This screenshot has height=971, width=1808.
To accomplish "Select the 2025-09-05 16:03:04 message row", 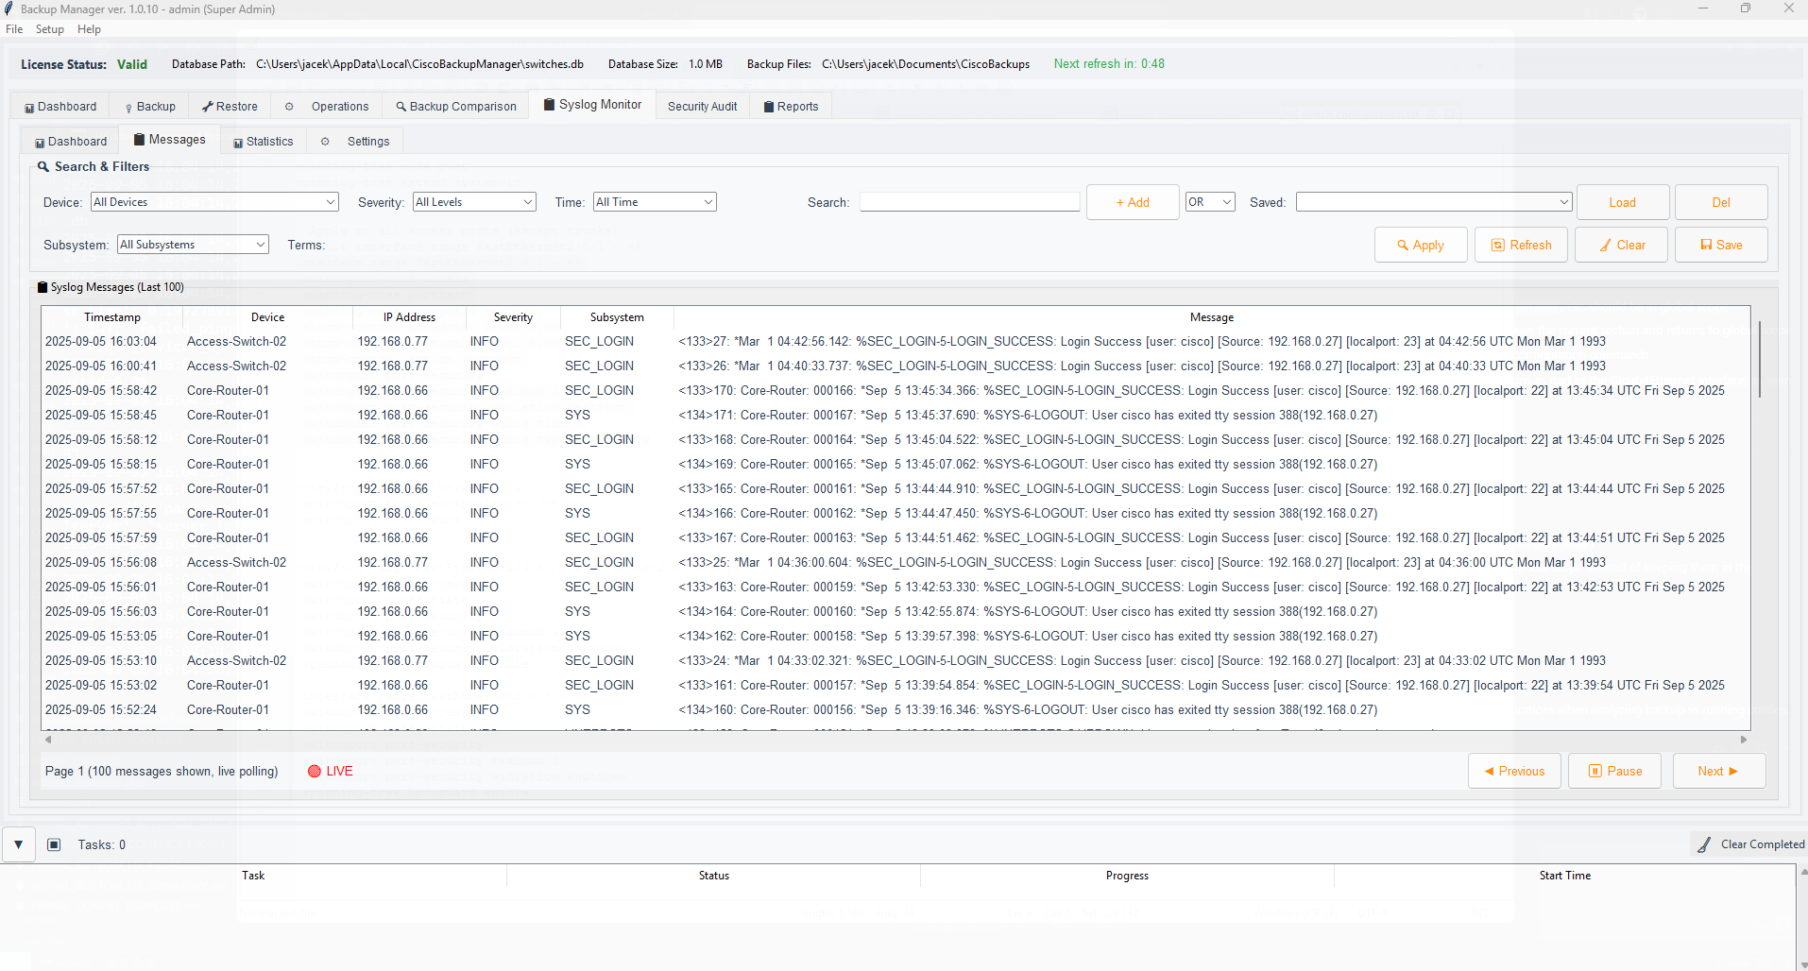I will coord(895,341).
